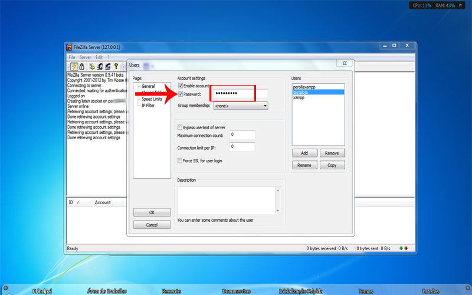Click the Cancel button
The height and width of the screenshot is (295, 472).
pyautogui.click(x=152, y=225)
